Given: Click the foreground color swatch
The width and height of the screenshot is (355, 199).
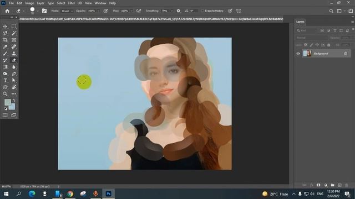Looking at the screenshot, I should point(7,102).
